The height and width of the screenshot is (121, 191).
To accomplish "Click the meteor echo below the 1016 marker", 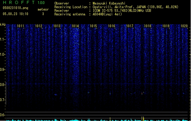I will click(110, 93).
